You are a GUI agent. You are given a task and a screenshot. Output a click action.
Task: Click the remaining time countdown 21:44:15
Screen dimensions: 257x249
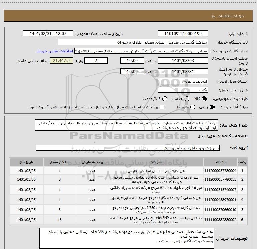[x=61, y=60]
